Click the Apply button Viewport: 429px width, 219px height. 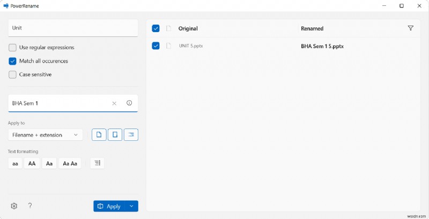click(109, 206)
